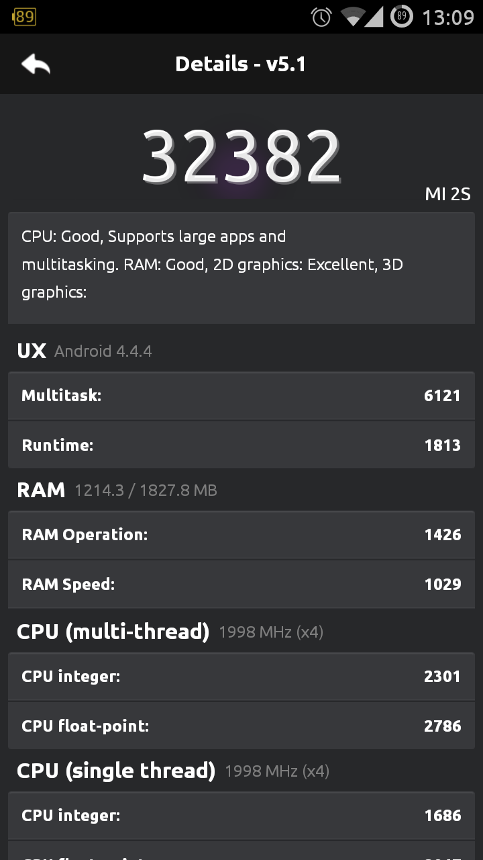Tap the back arrow icon
Viewport: 483px width, 860px height.
pos(36,64)
